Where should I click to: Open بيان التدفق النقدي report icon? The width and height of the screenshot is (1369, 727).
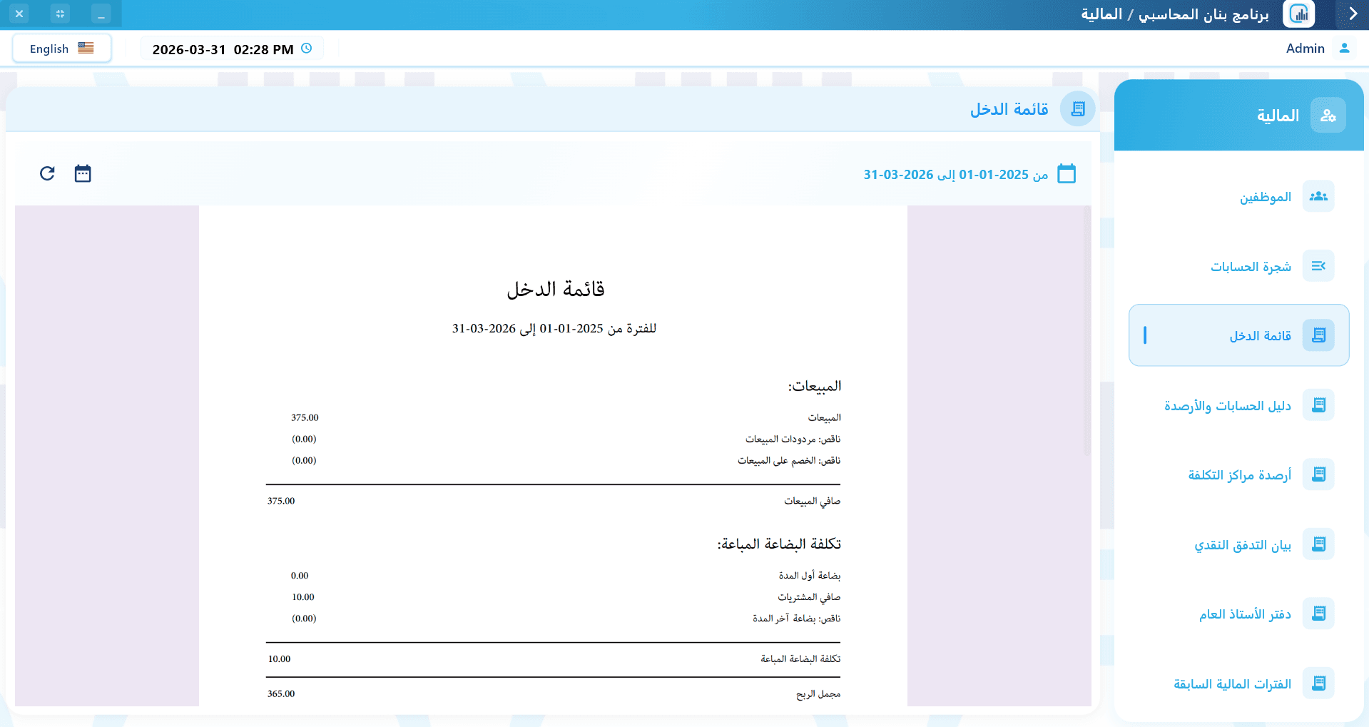(1318, 544)
